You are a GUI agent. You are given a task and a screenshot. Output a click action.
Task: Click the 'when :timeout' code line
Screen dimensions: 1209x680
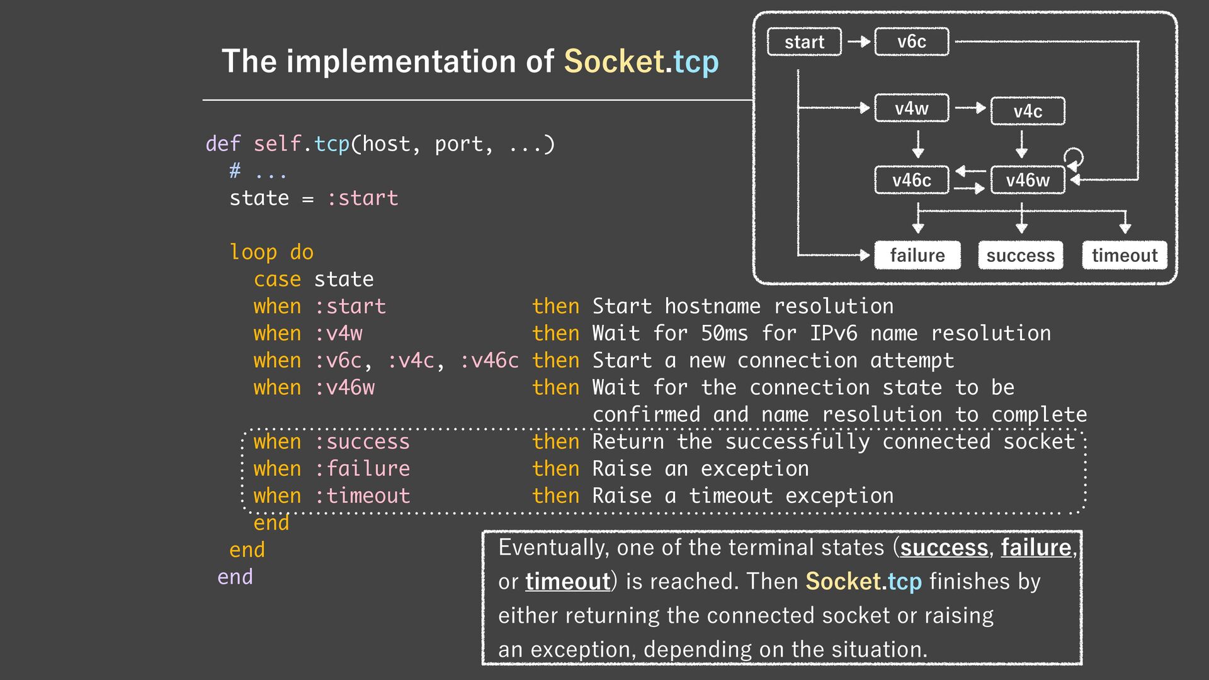tap(331, 496)
